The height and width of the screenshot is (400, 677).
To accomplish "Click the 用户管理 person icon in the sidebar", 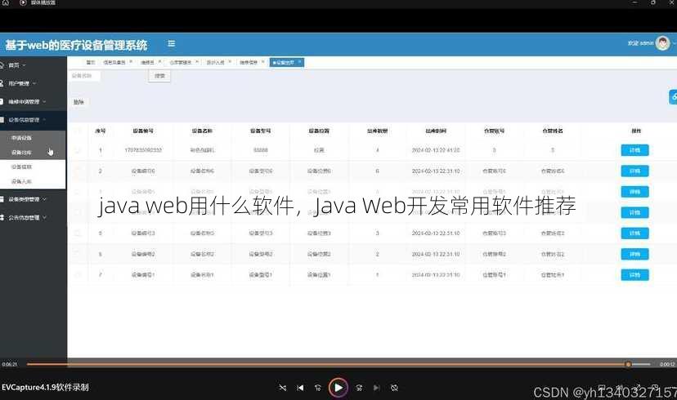I will (x=2, y=83).
